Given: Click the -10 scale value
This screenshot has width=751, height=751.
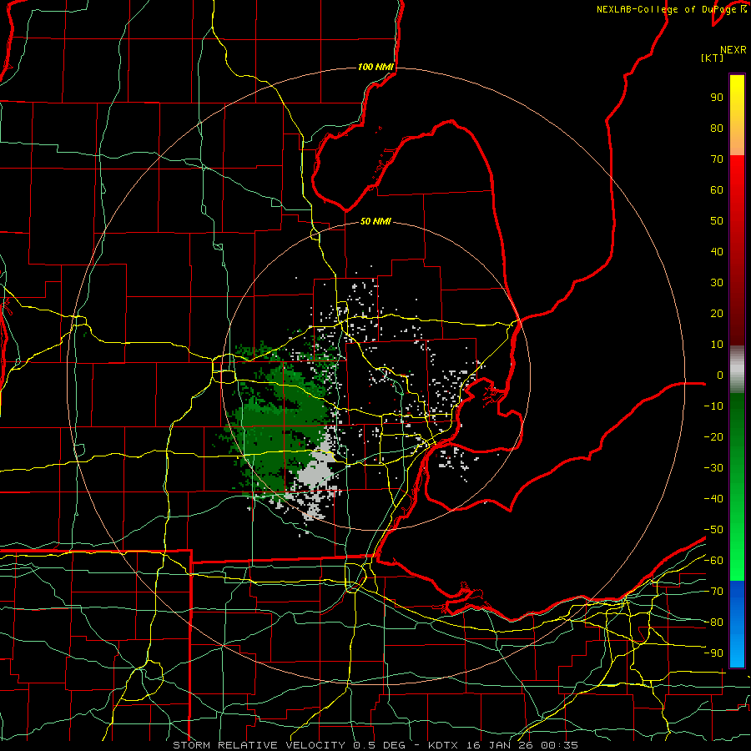Looking at the screenshot, I should [713, 406].
